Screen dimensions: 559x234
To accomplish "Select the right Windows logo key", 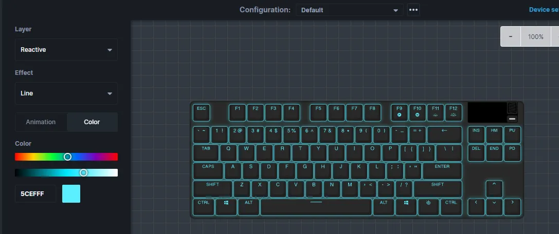I will [406, 207].
